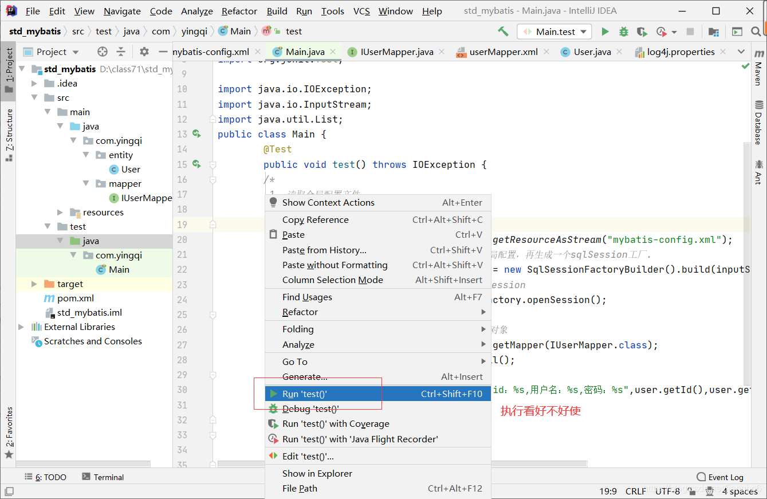Viewport: 767px width, 499px height.
Task: Collapse the entity package
Action: pyautogui.click(x=86, y=155)
